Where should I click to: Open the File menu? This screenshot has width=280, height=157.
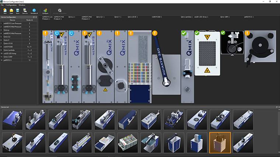point(2,5)
